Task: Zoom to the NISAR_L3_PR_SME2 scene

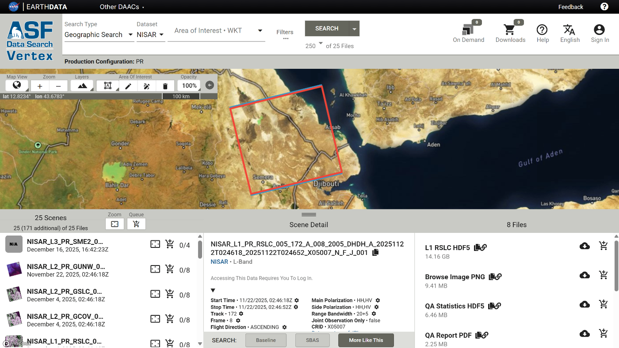Action: point(155,244)
